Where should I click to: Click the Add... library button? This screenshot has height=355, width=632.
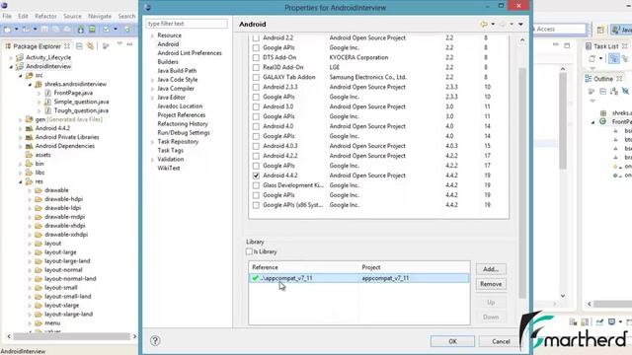pyautogui.click(x=491, y=269)
